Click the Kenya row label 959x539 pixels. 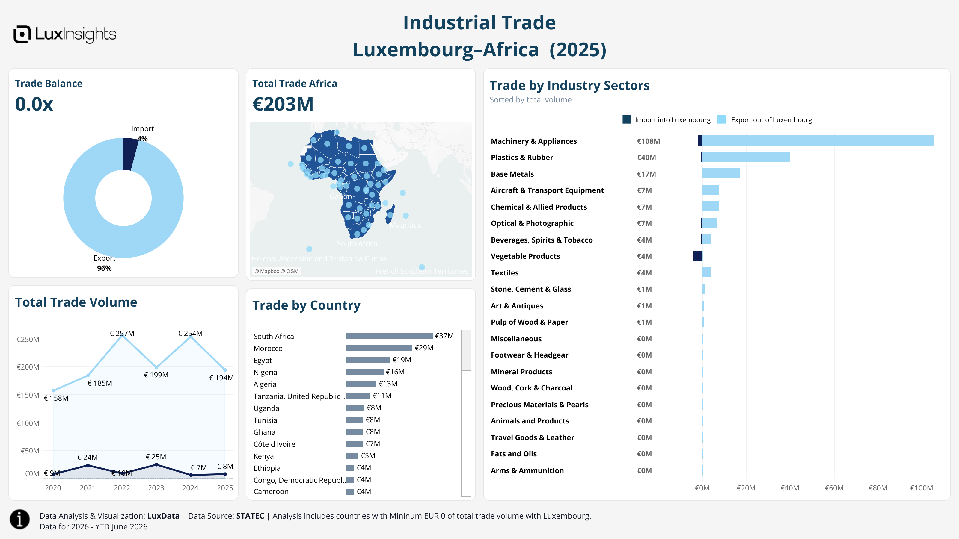(264, 456)
